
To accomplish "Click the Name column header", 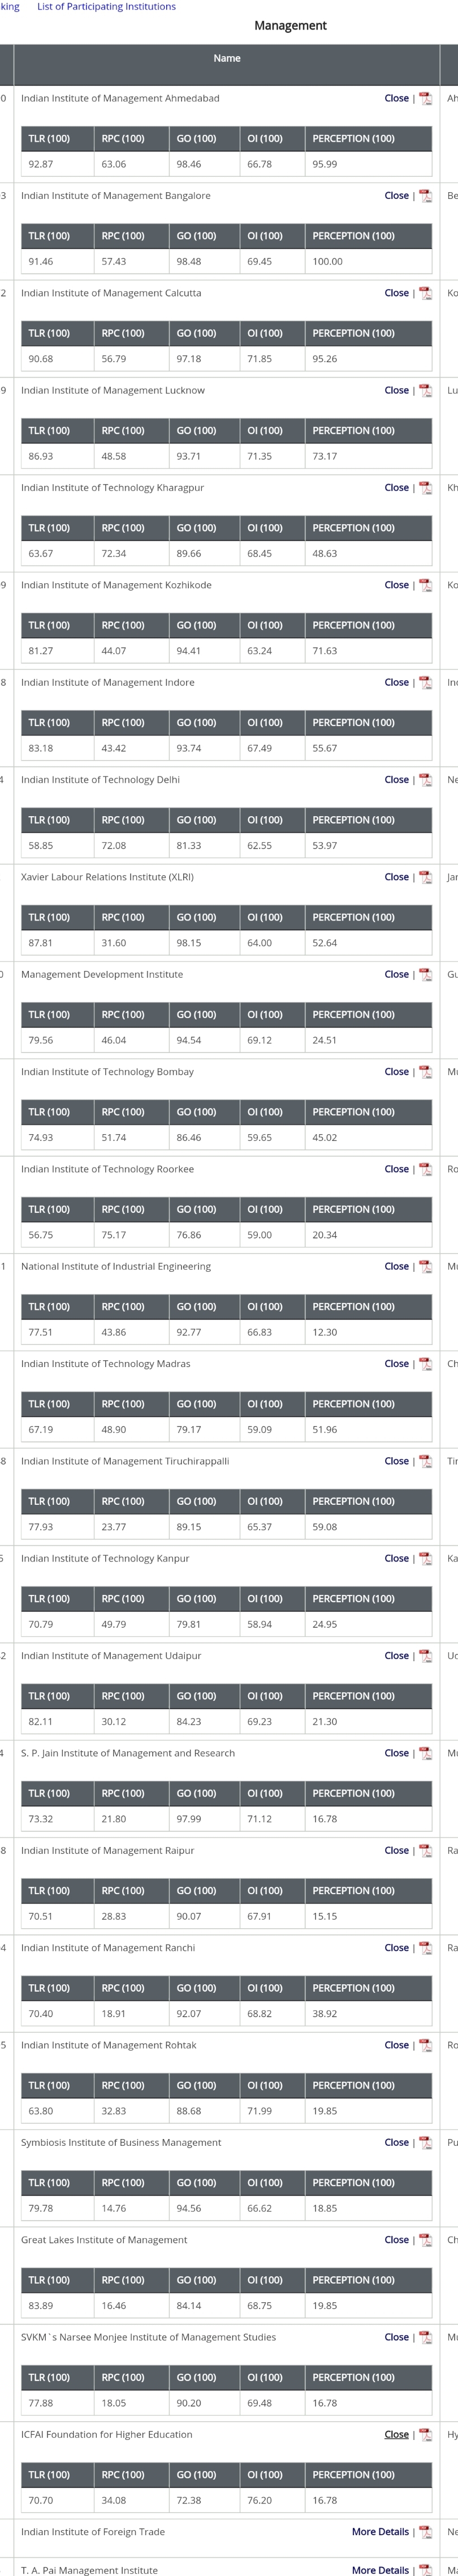I will click(x=227, y=58).
